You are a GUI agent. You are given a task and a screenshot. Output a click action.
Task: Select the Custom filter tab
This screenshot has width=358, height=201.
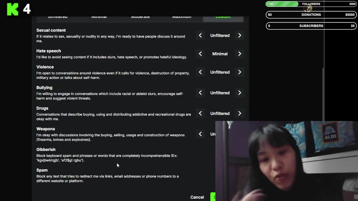click(x=223, y=18)
